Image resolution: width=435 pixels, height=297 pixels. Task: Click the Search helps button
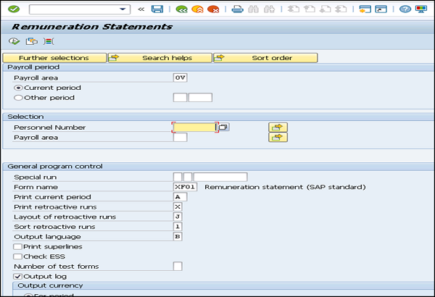[160, 58]
